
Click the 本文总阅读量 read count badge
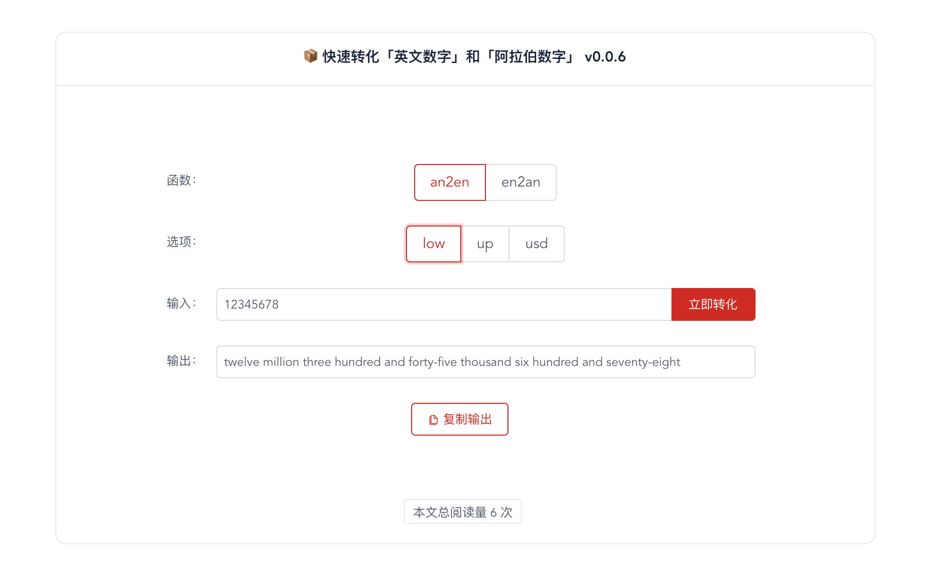pyautogui.click(x=462, y=511)
